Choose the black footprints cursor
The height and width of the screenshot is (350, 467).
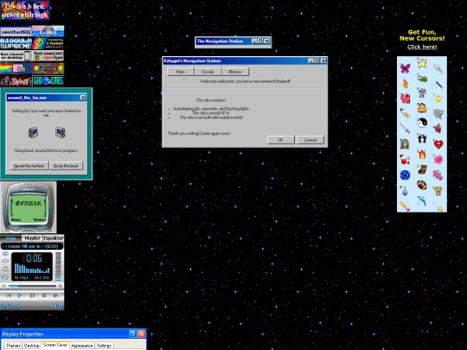(x=422, y=138)
